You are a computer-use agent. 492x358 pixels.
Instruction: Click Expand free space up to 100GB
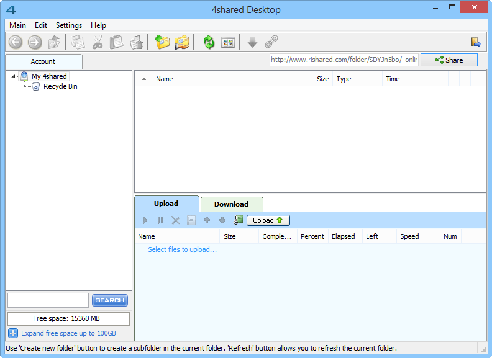(x=68, y=333)
